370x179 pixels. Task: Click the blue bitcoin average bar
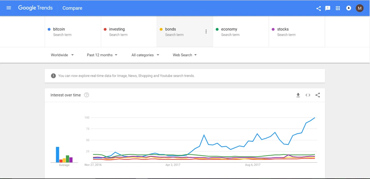[x=58, y=155]
